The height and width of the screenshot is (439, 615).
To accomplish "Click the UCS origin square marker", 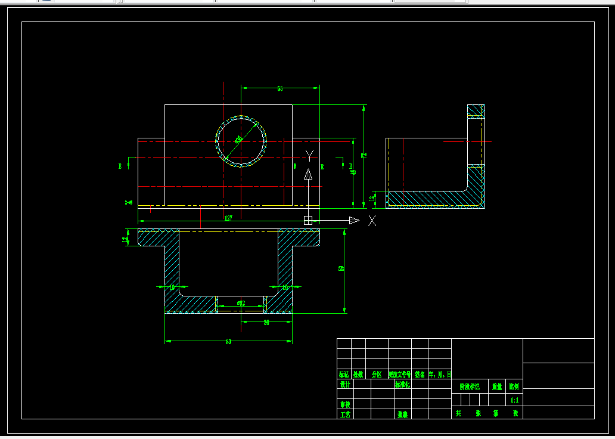I will (x=308, y=220).
